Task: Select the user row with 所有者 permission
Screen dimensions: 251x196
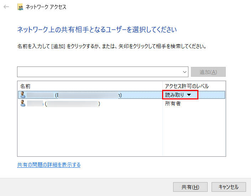Action: [122, 104]
